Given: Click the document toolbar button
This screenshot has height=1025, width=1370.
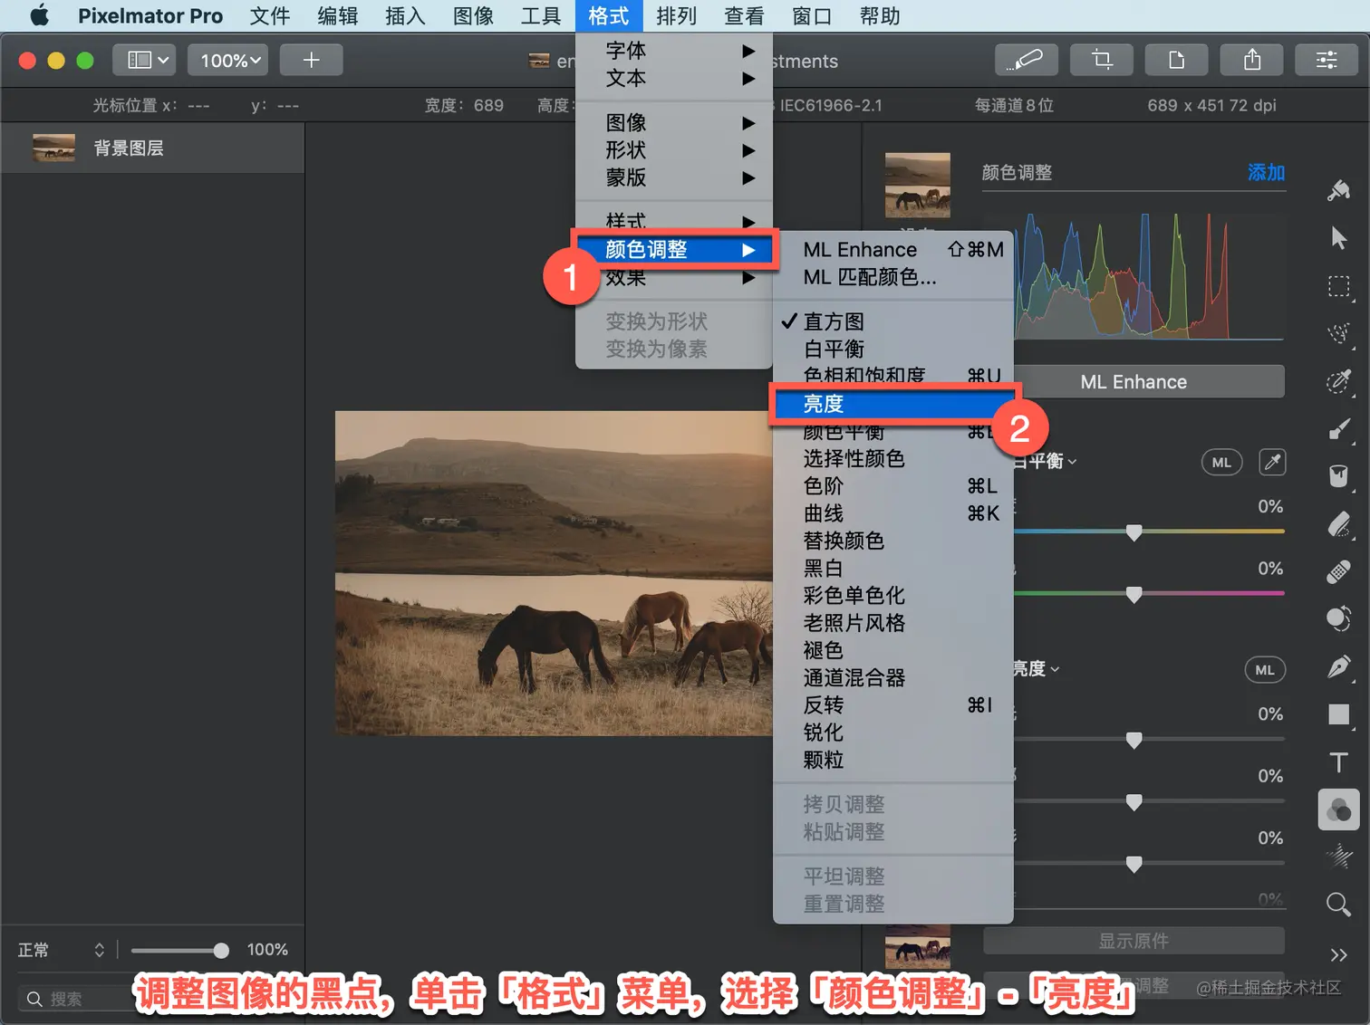Looking at the screenshot, I should 1177,60.
